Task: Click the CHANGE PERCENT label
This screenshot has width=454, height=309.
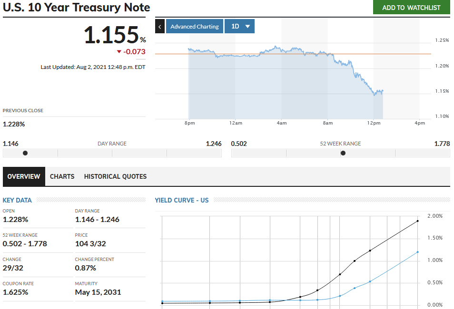Action: click(x=95, y=260)
